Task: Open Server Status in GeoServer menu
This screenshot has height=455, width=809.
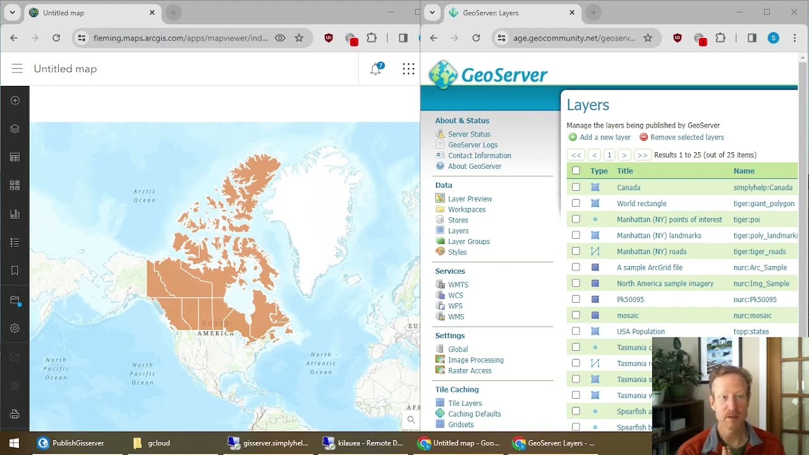Action: click(469, 134)
